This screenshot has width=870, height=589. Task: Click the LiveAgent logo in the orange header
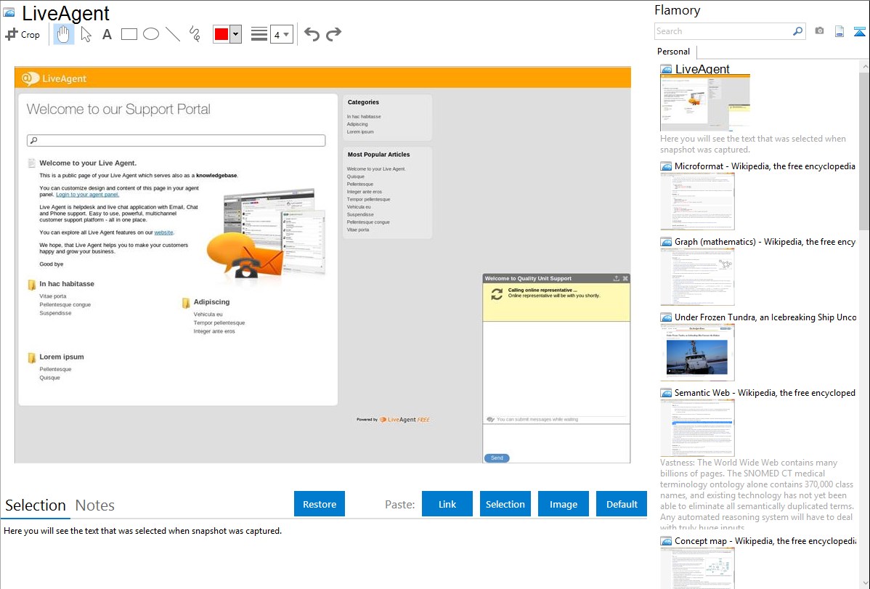(x=54, y=79)
